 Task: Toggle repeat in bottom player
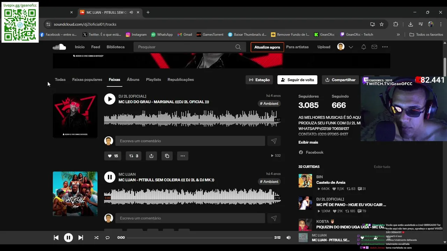point(108,238)
